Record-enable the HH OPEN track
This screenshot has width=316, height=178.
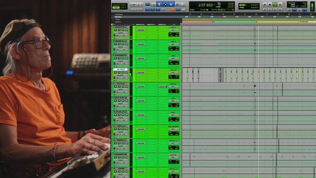[x=116, y=72]
